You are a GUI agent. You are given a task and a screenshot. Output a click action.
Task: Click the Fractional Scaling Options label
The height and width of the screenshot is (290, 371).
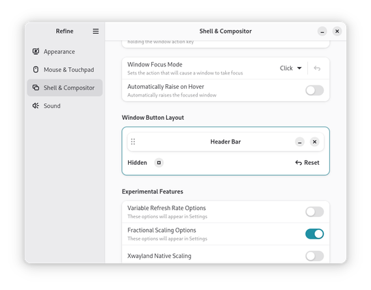(x=162, y=230)
